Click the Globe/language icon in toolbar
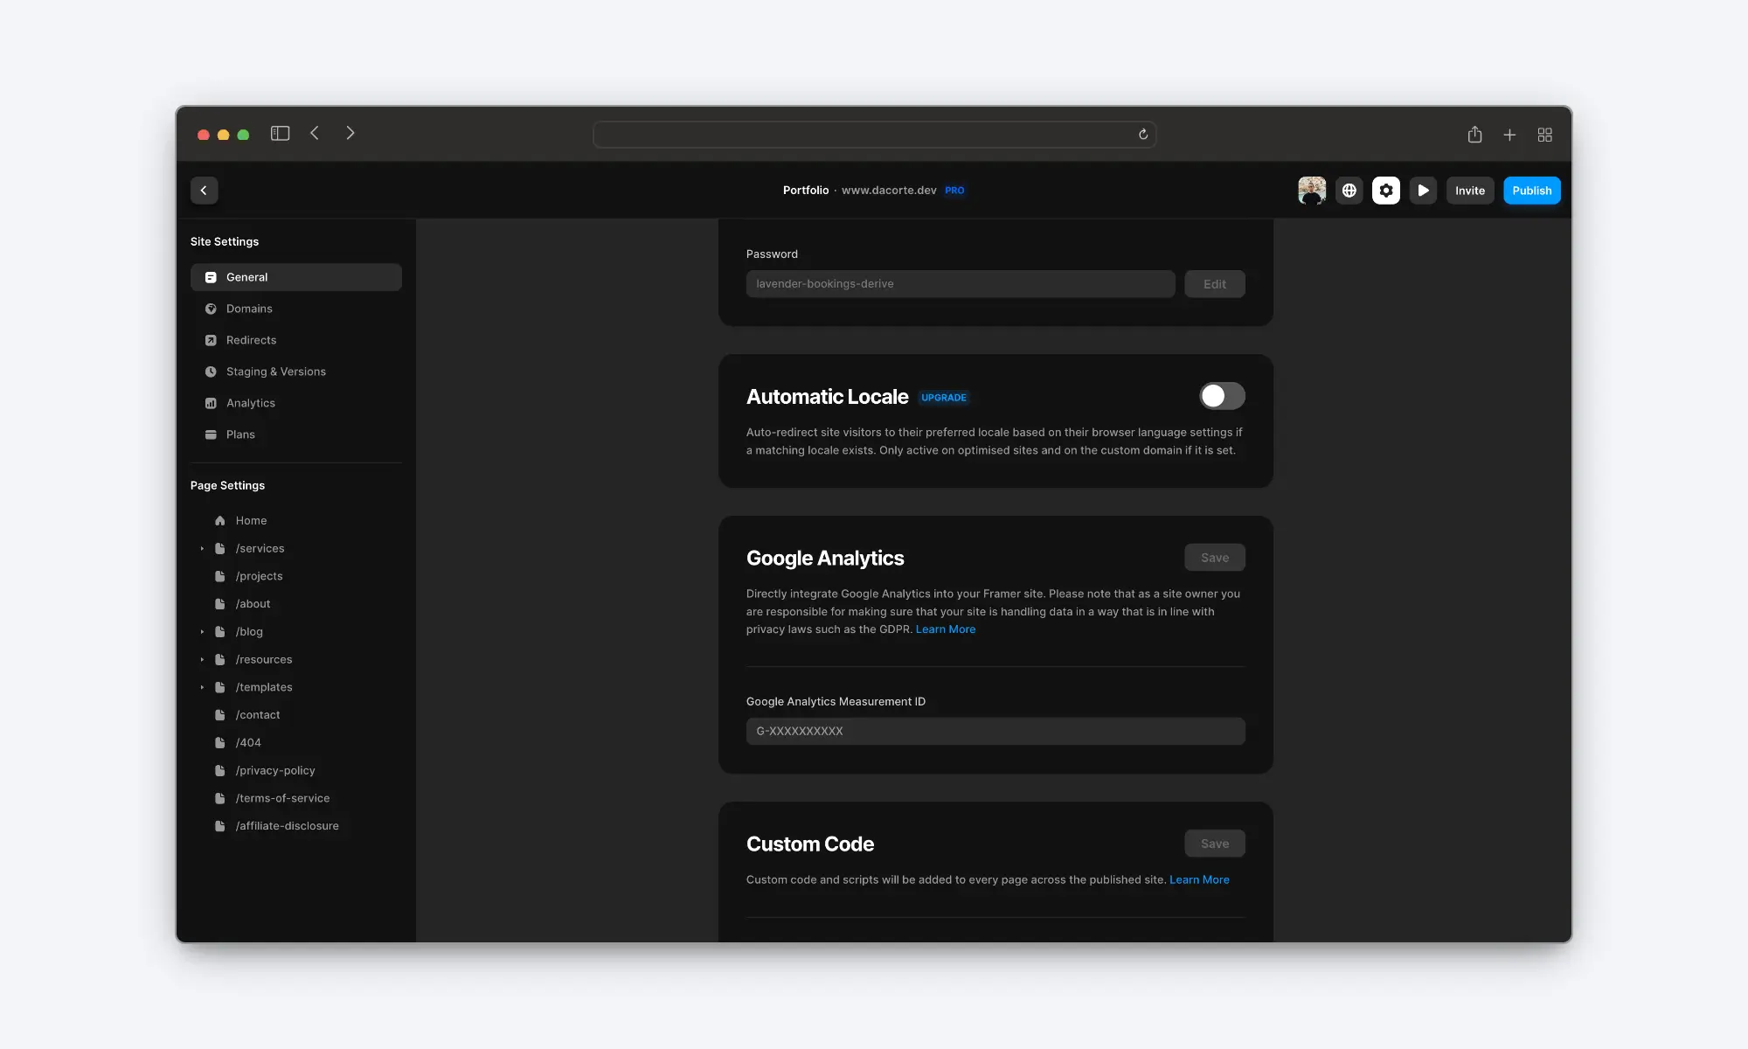This screenshot has height=1049, width=1748. [1349, 190]
